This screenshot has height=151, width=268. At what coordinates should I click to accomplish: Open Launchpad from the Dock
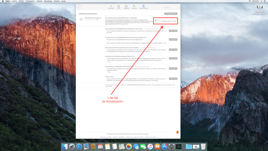click(x=72, y=147)
